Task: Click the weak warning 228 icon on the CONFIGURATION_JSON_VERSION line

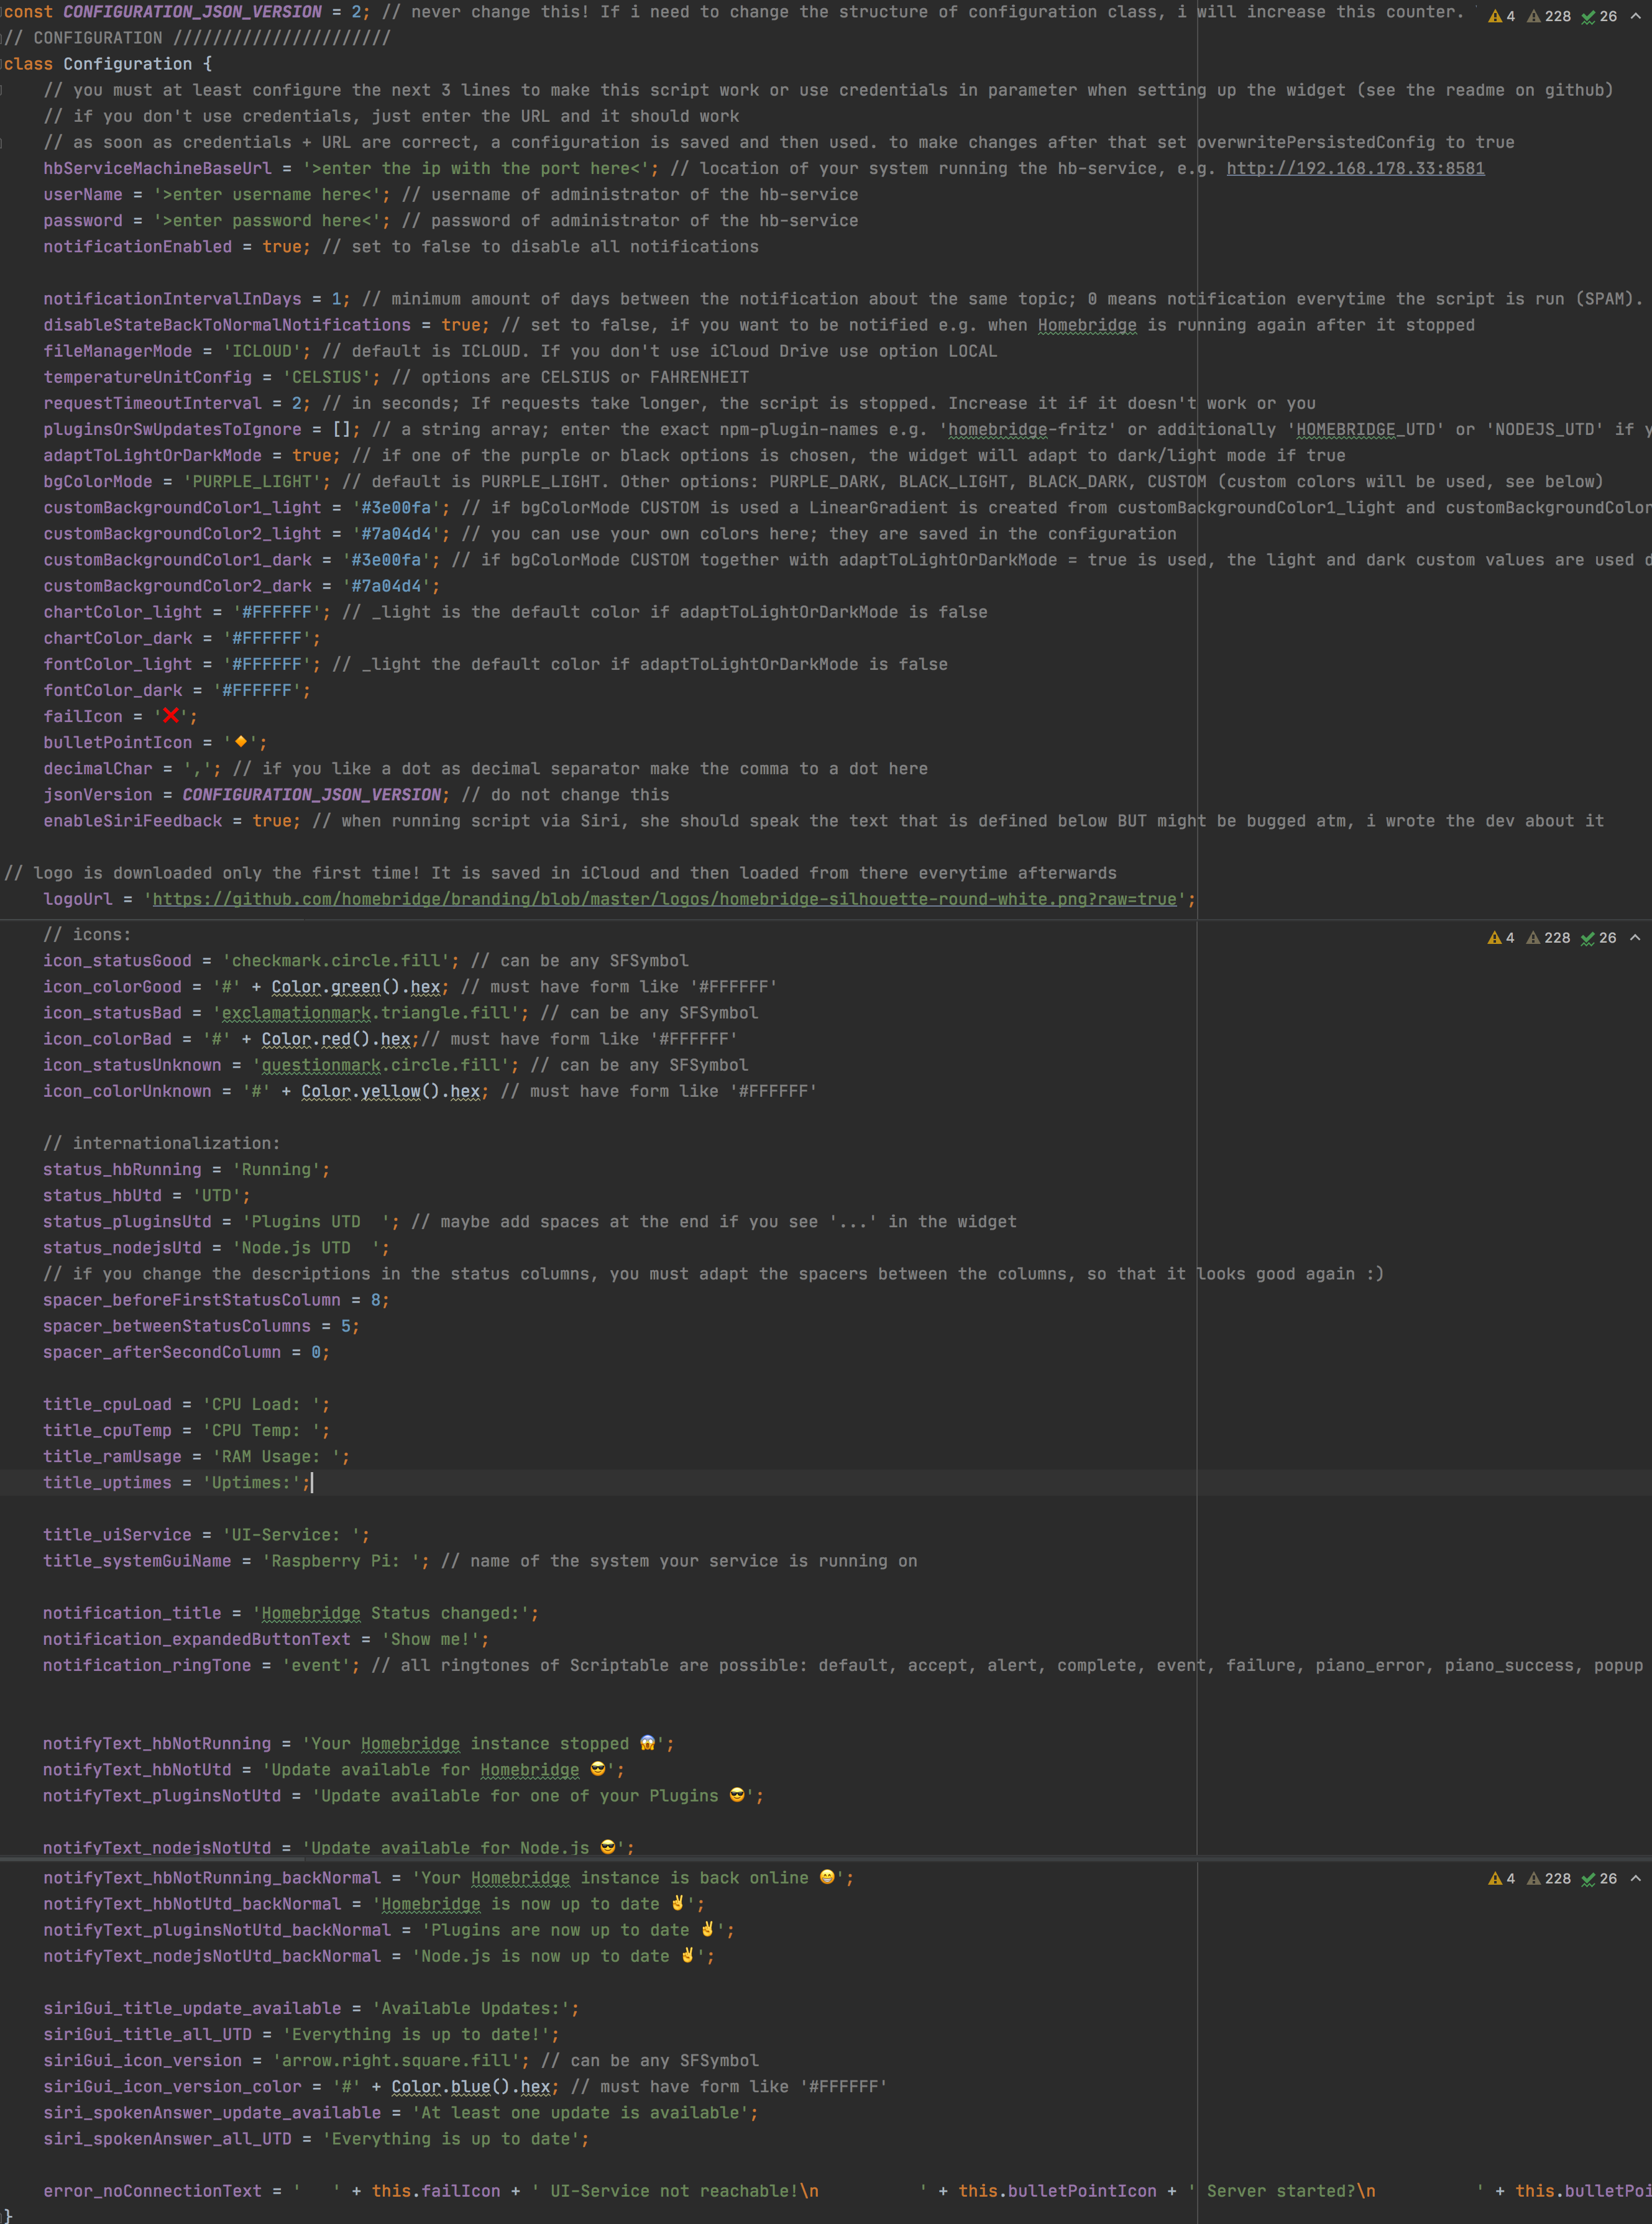Action: pos(1534,16)
